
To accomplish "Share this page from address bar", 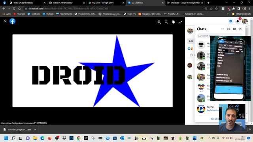I will pos(211,9).
